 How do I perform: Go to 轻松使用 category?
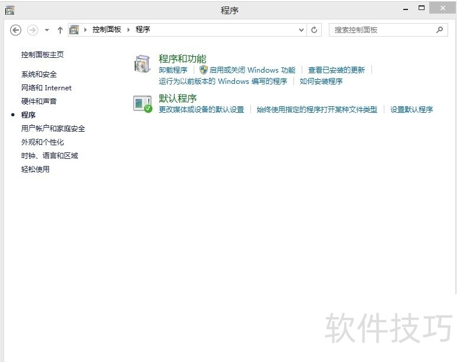pos(35,169)
